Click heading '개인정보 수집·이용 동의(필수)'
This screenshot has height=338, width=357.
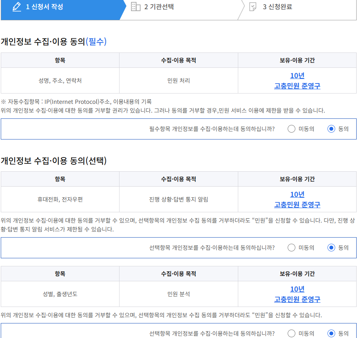(x=54, y=41)
